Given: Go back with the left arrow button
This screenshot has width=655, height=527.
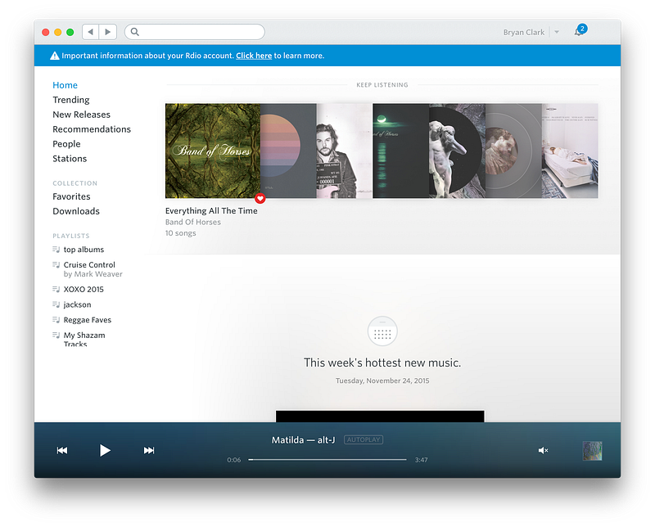Looking at the screenshot, I should pyautogui.click(x=91, y=32).
